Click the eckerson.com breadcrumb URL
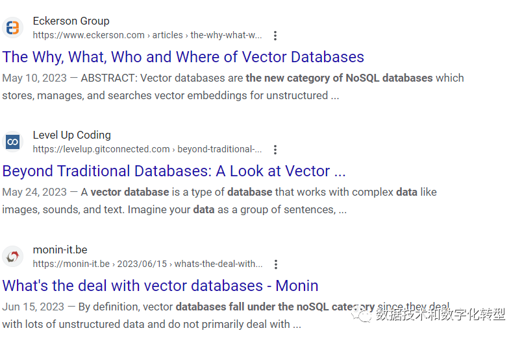Viewport: 522px width, 337px height. pos(147,35)
